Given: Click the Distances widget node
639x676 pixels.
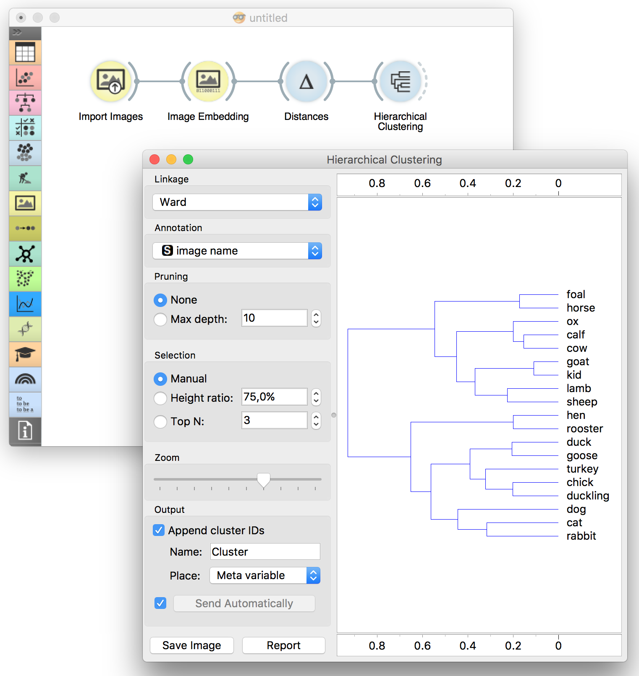Looking at the screenshot, I should click(306, 81).
